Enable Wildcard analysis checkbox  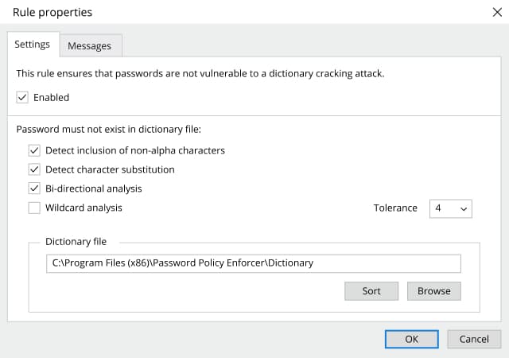34,208
